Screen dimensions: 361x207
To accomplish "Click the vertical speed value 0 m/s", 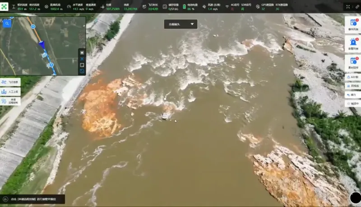I will pyautogui.click(x=89, y=9).
